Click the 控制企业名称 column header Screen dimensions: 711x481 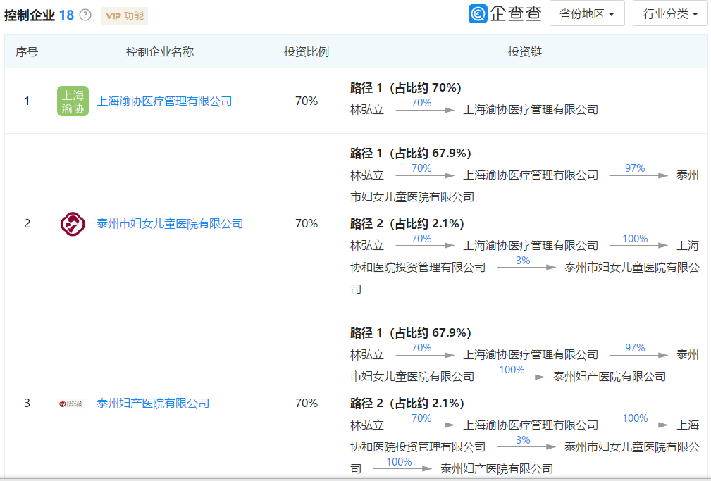pos(160,51)
